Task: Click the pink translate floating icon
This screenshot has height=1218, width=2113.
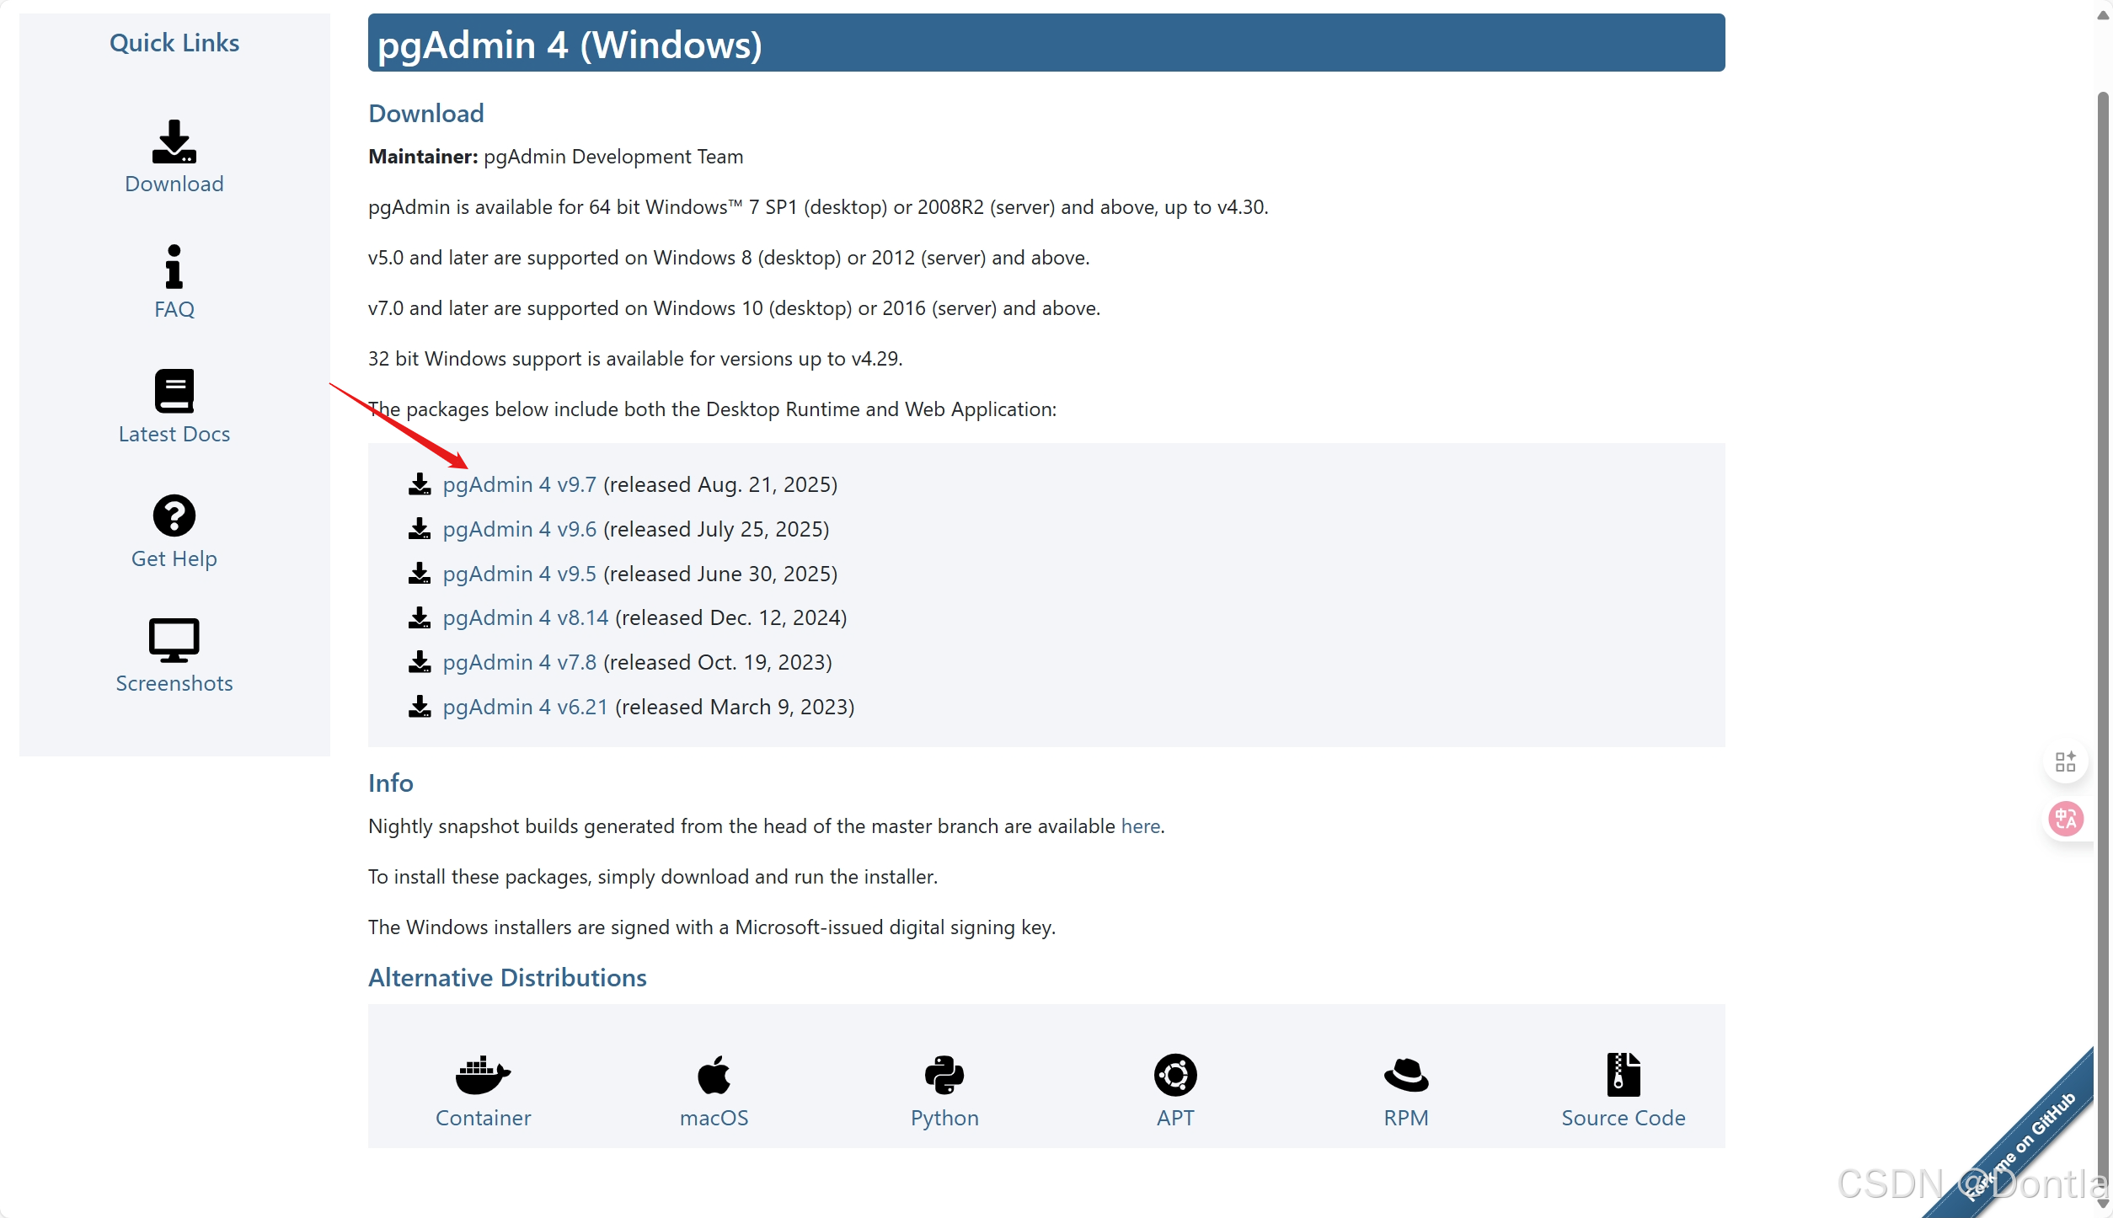Action: (x=2066, y=819)
